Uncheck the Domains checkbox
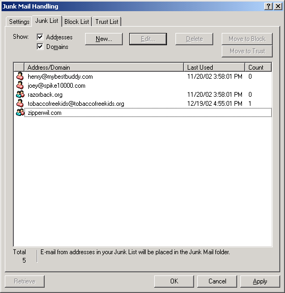The height and width of the screenshot is (293, 285). pyautogui.click(x=40, y=46)
